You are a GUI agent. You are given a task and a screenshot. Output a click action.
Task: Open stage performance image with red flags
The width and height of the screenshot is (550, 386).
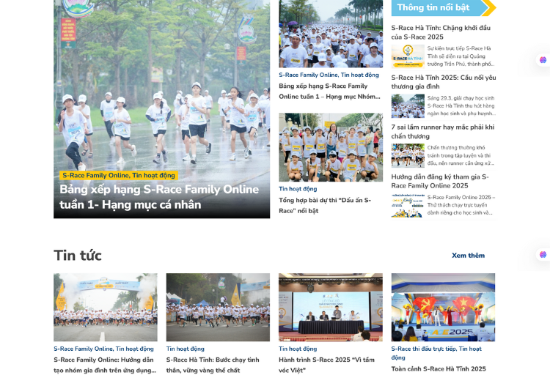click(443, 307)
